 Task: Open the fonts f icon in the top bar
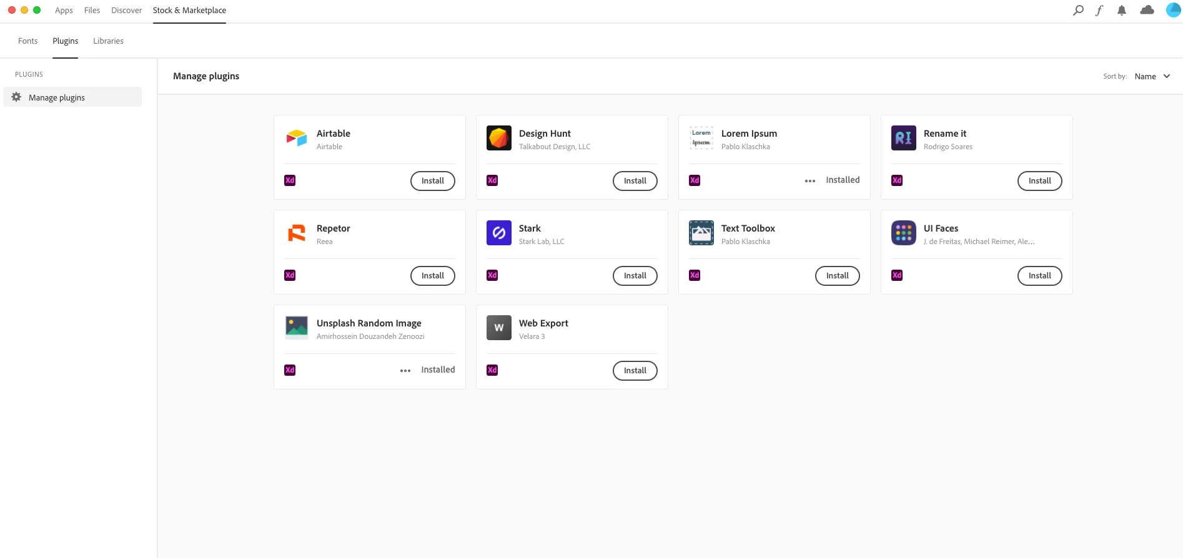click(1099, 10)
